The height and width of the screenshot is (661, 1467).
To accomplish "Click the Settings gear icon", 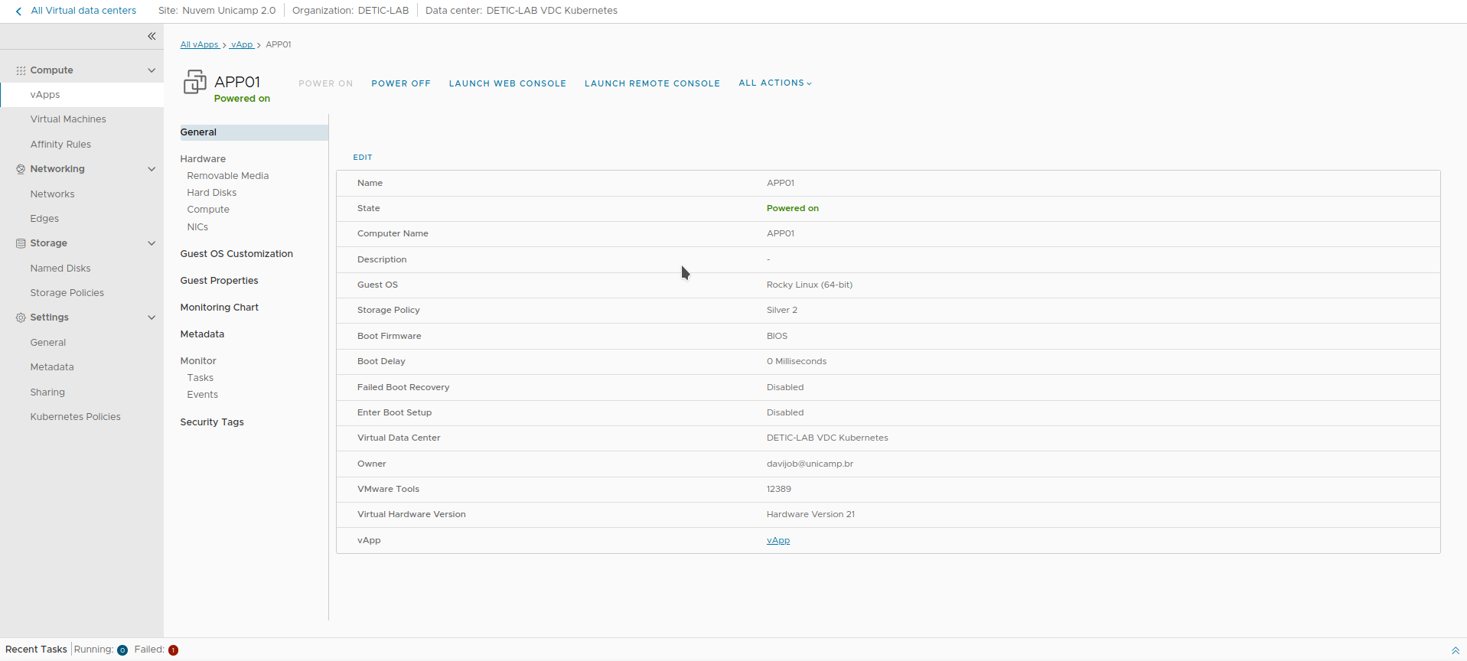I will (21, 317).
